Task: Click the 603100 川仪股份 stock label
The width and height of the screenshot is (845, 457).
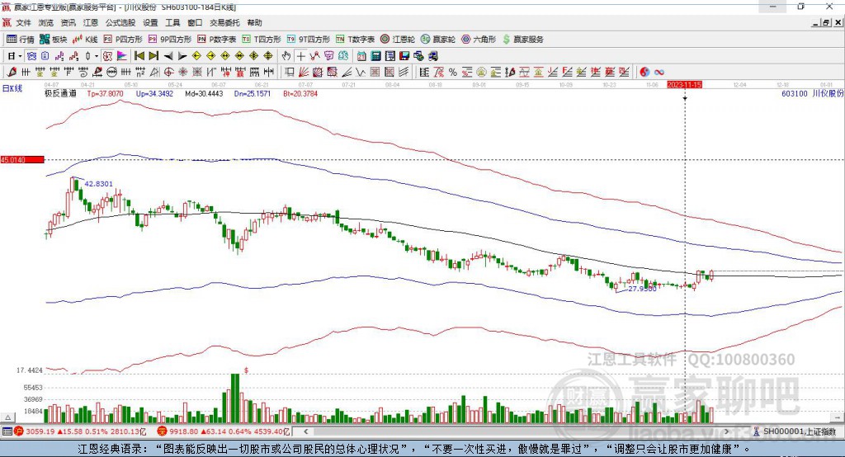Action: click(812, 94)
